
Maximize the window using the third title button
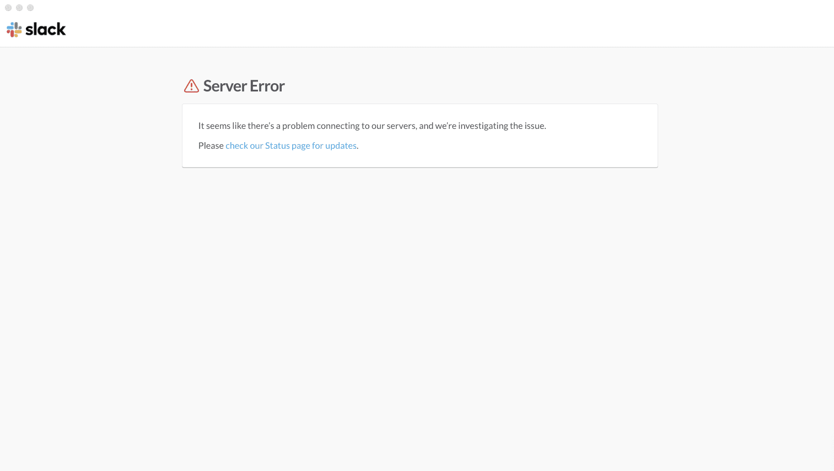(30, 8)
